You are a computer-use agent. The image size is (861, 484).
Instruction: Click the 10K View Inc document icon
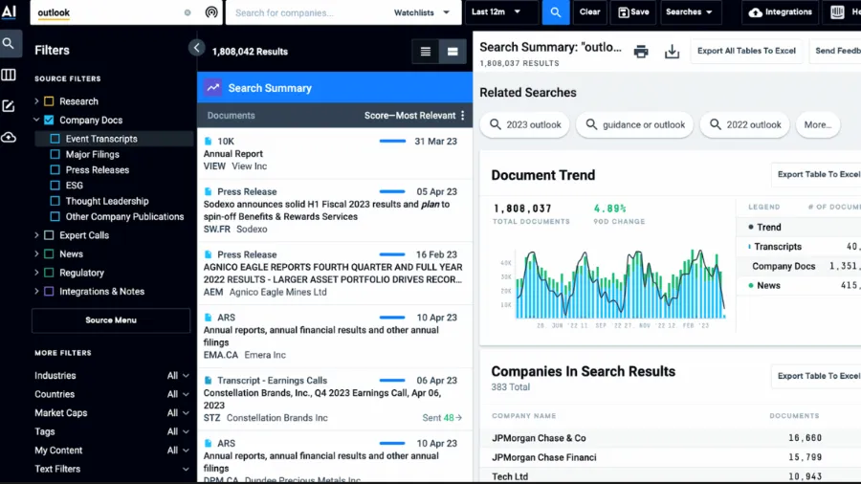pos(209,141)
